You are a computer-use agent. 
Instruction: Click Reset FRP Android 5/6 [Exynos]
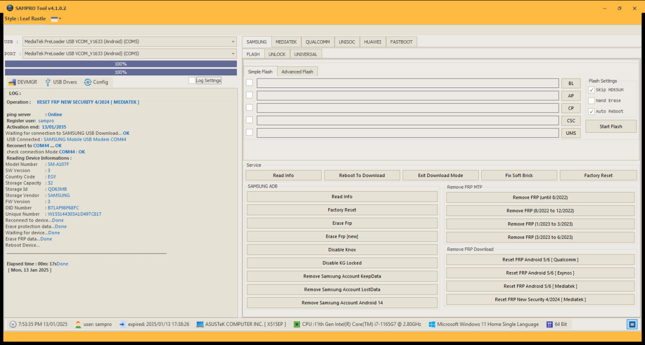pyautogui.click(x=540, y=273)
